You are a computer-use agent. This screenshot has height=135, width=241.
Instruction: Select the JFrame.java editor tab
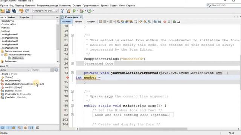71,17
